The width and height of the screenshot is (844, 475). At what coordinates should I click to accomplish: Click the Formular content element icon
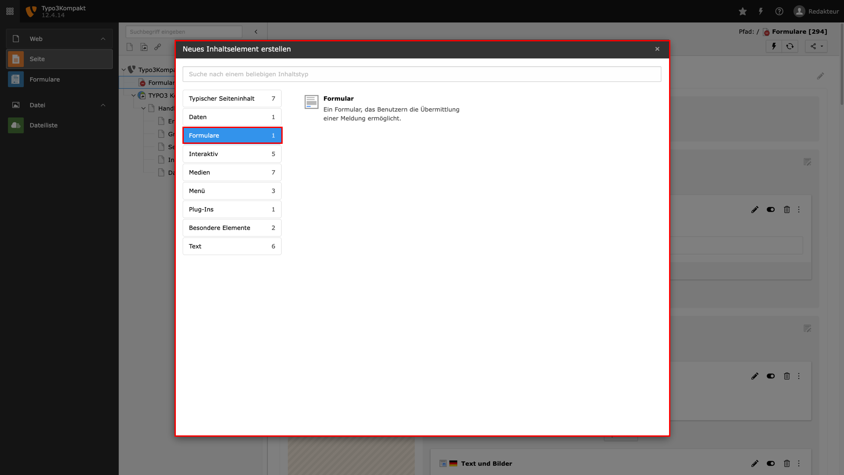click(311, 102)
